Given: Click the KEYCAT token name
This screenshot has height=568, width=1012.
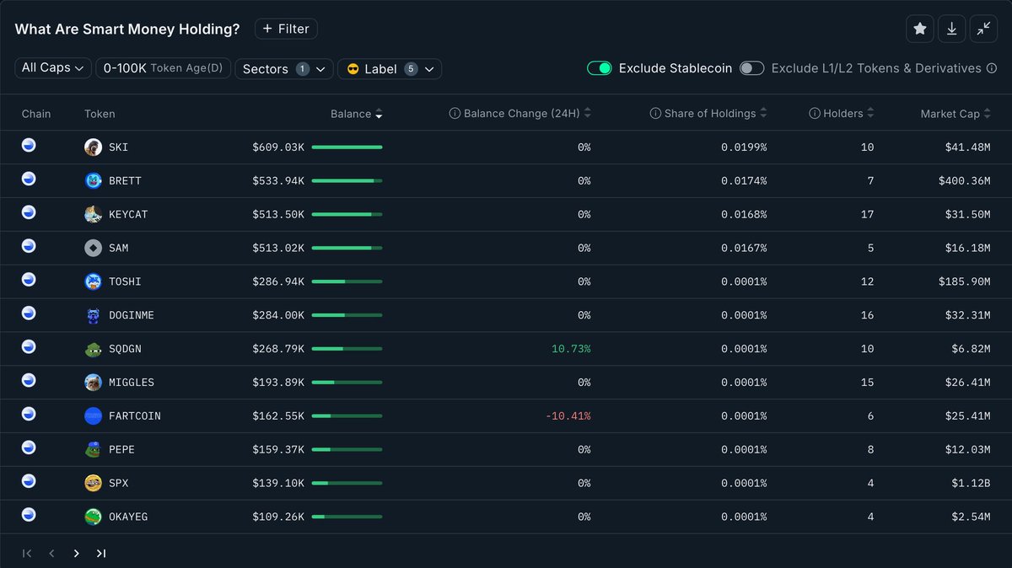Looking at the screenshot, I should pos(128,215).
